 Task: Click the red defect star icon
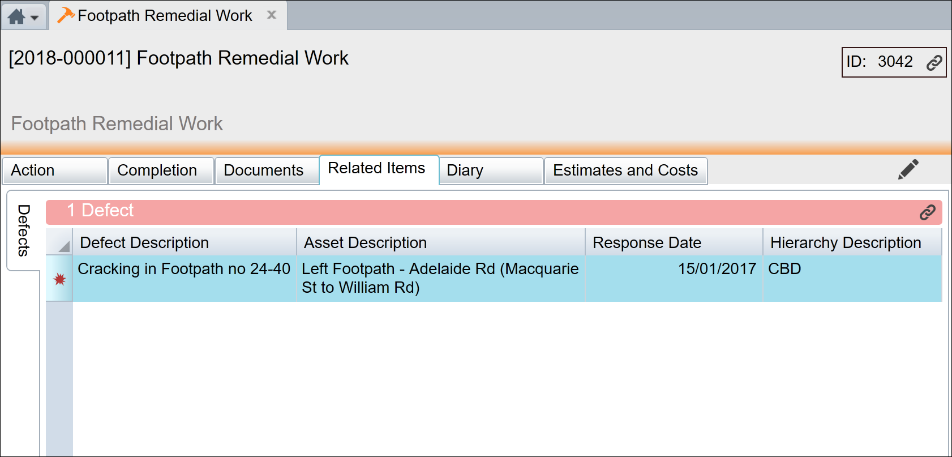click(59, 279)
